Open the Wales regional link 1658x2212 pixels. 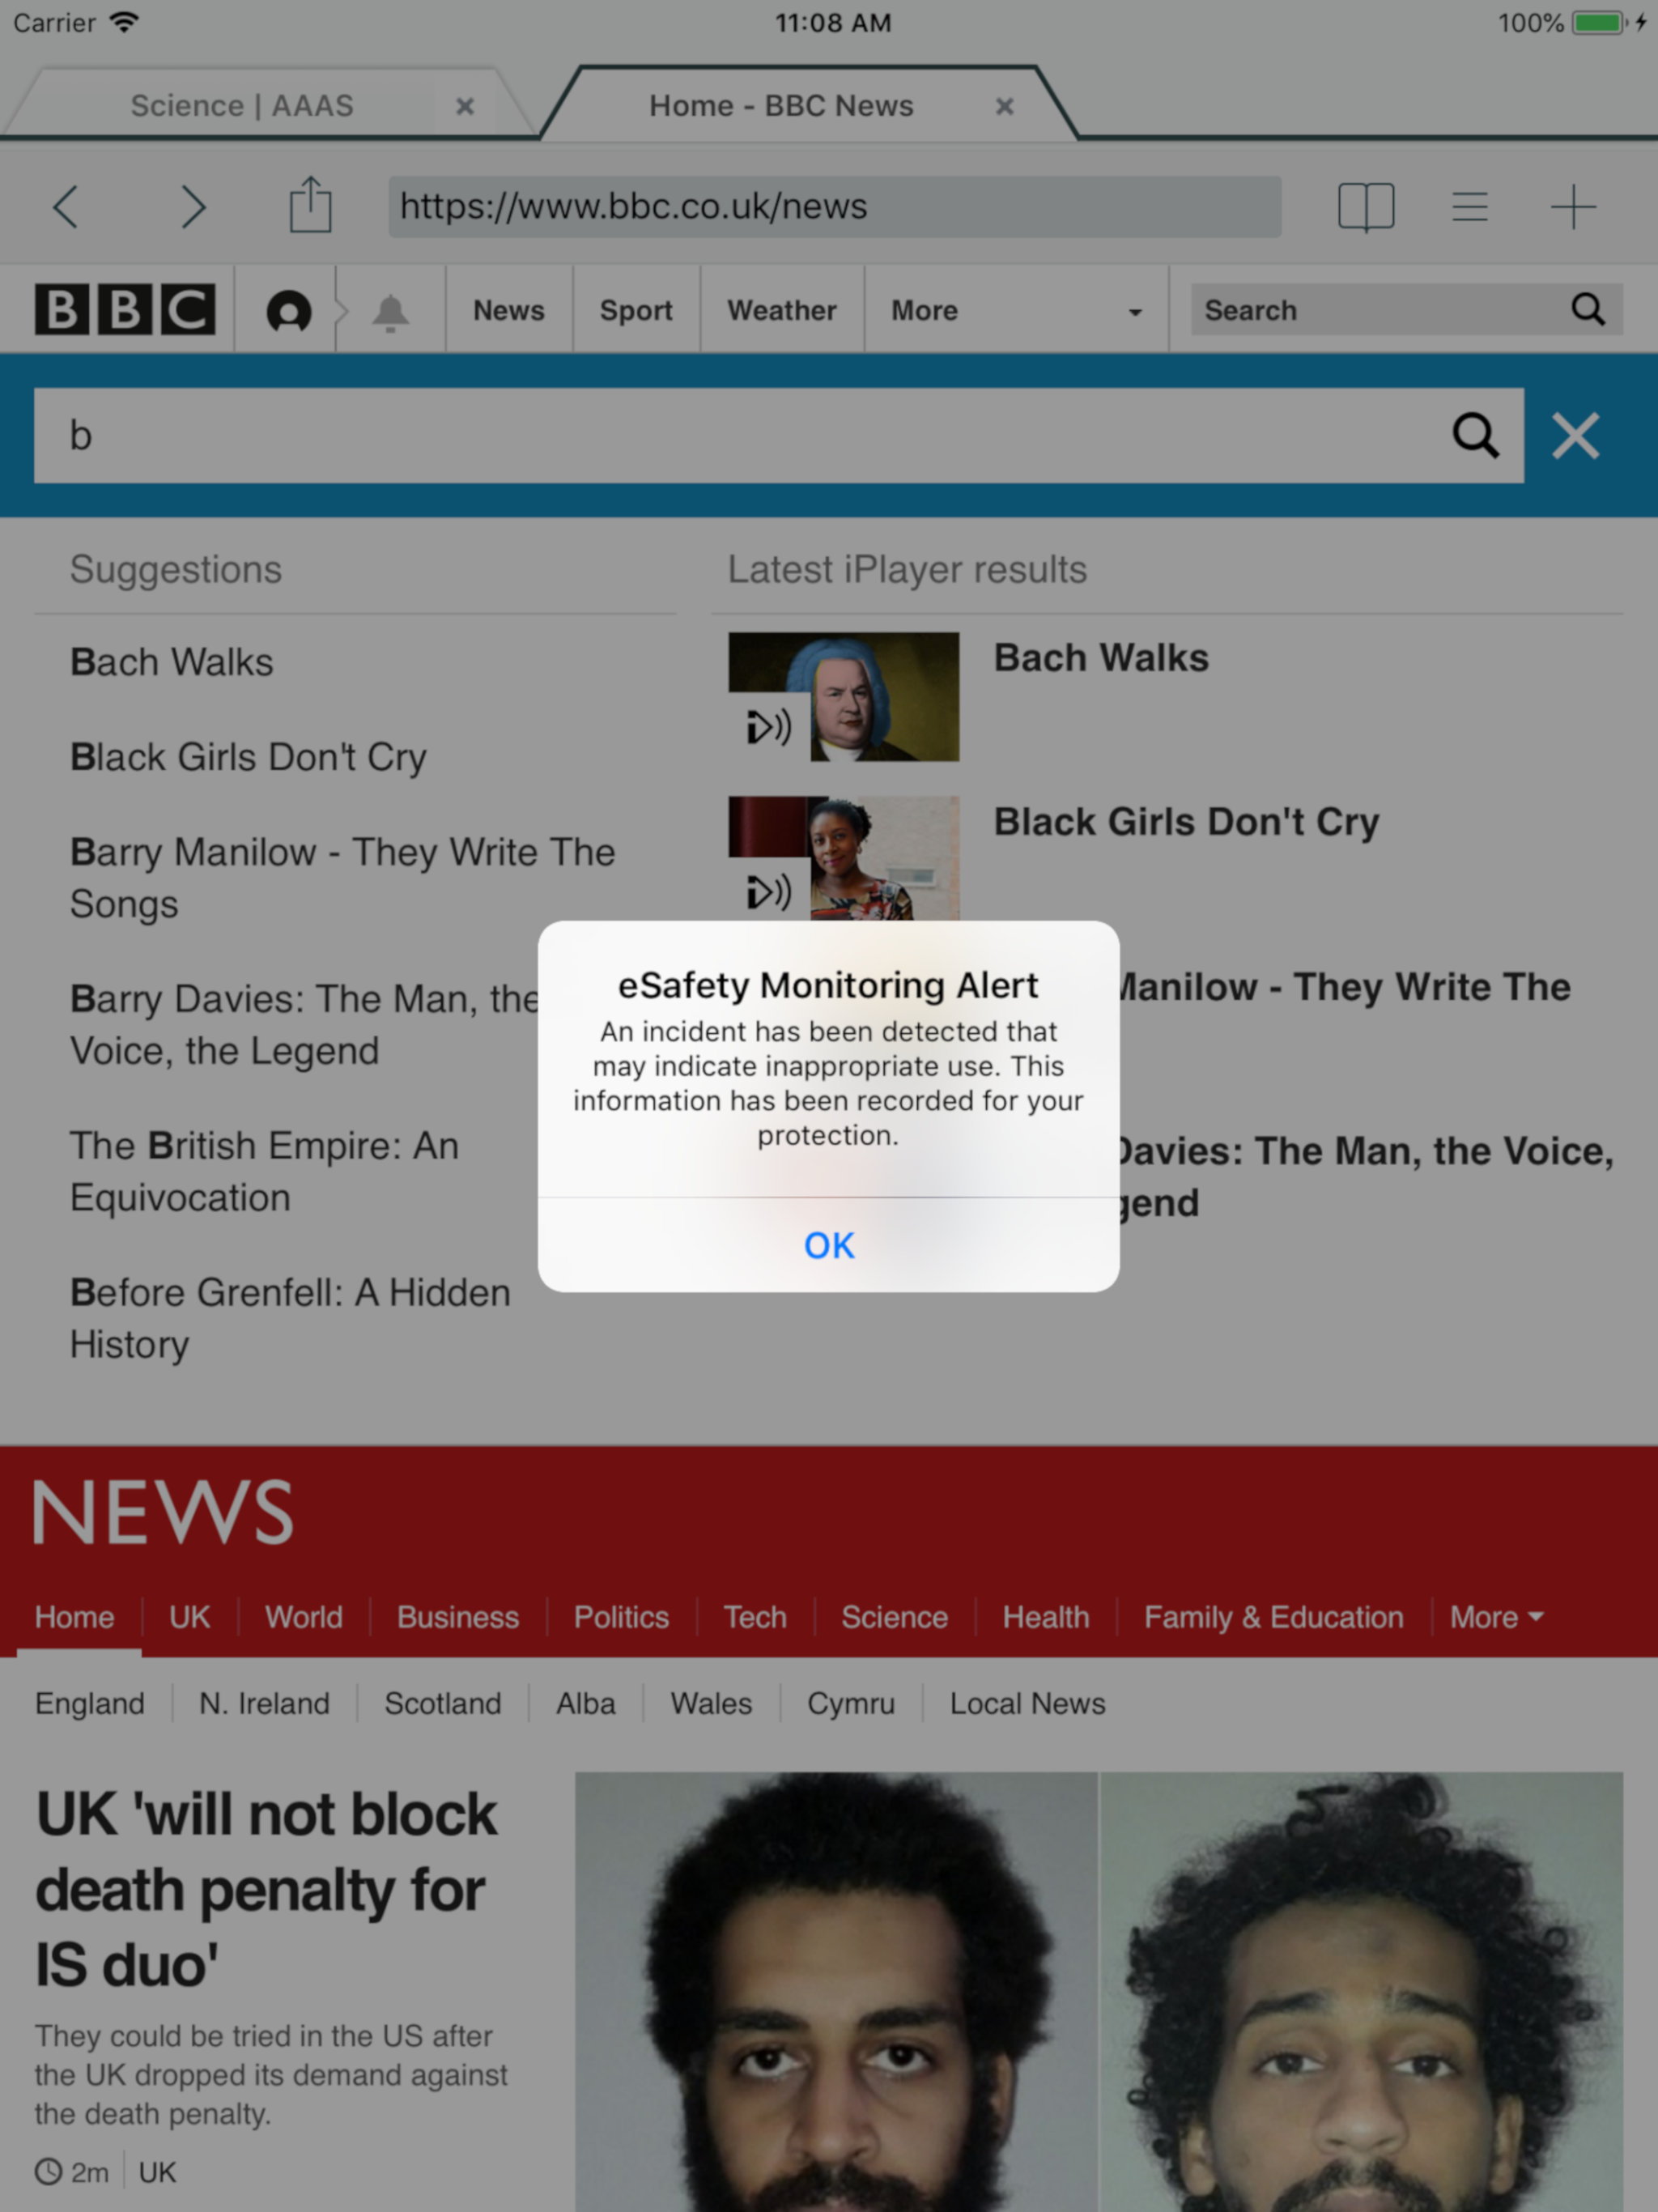pyautogui.click(x=711, y=1703)
